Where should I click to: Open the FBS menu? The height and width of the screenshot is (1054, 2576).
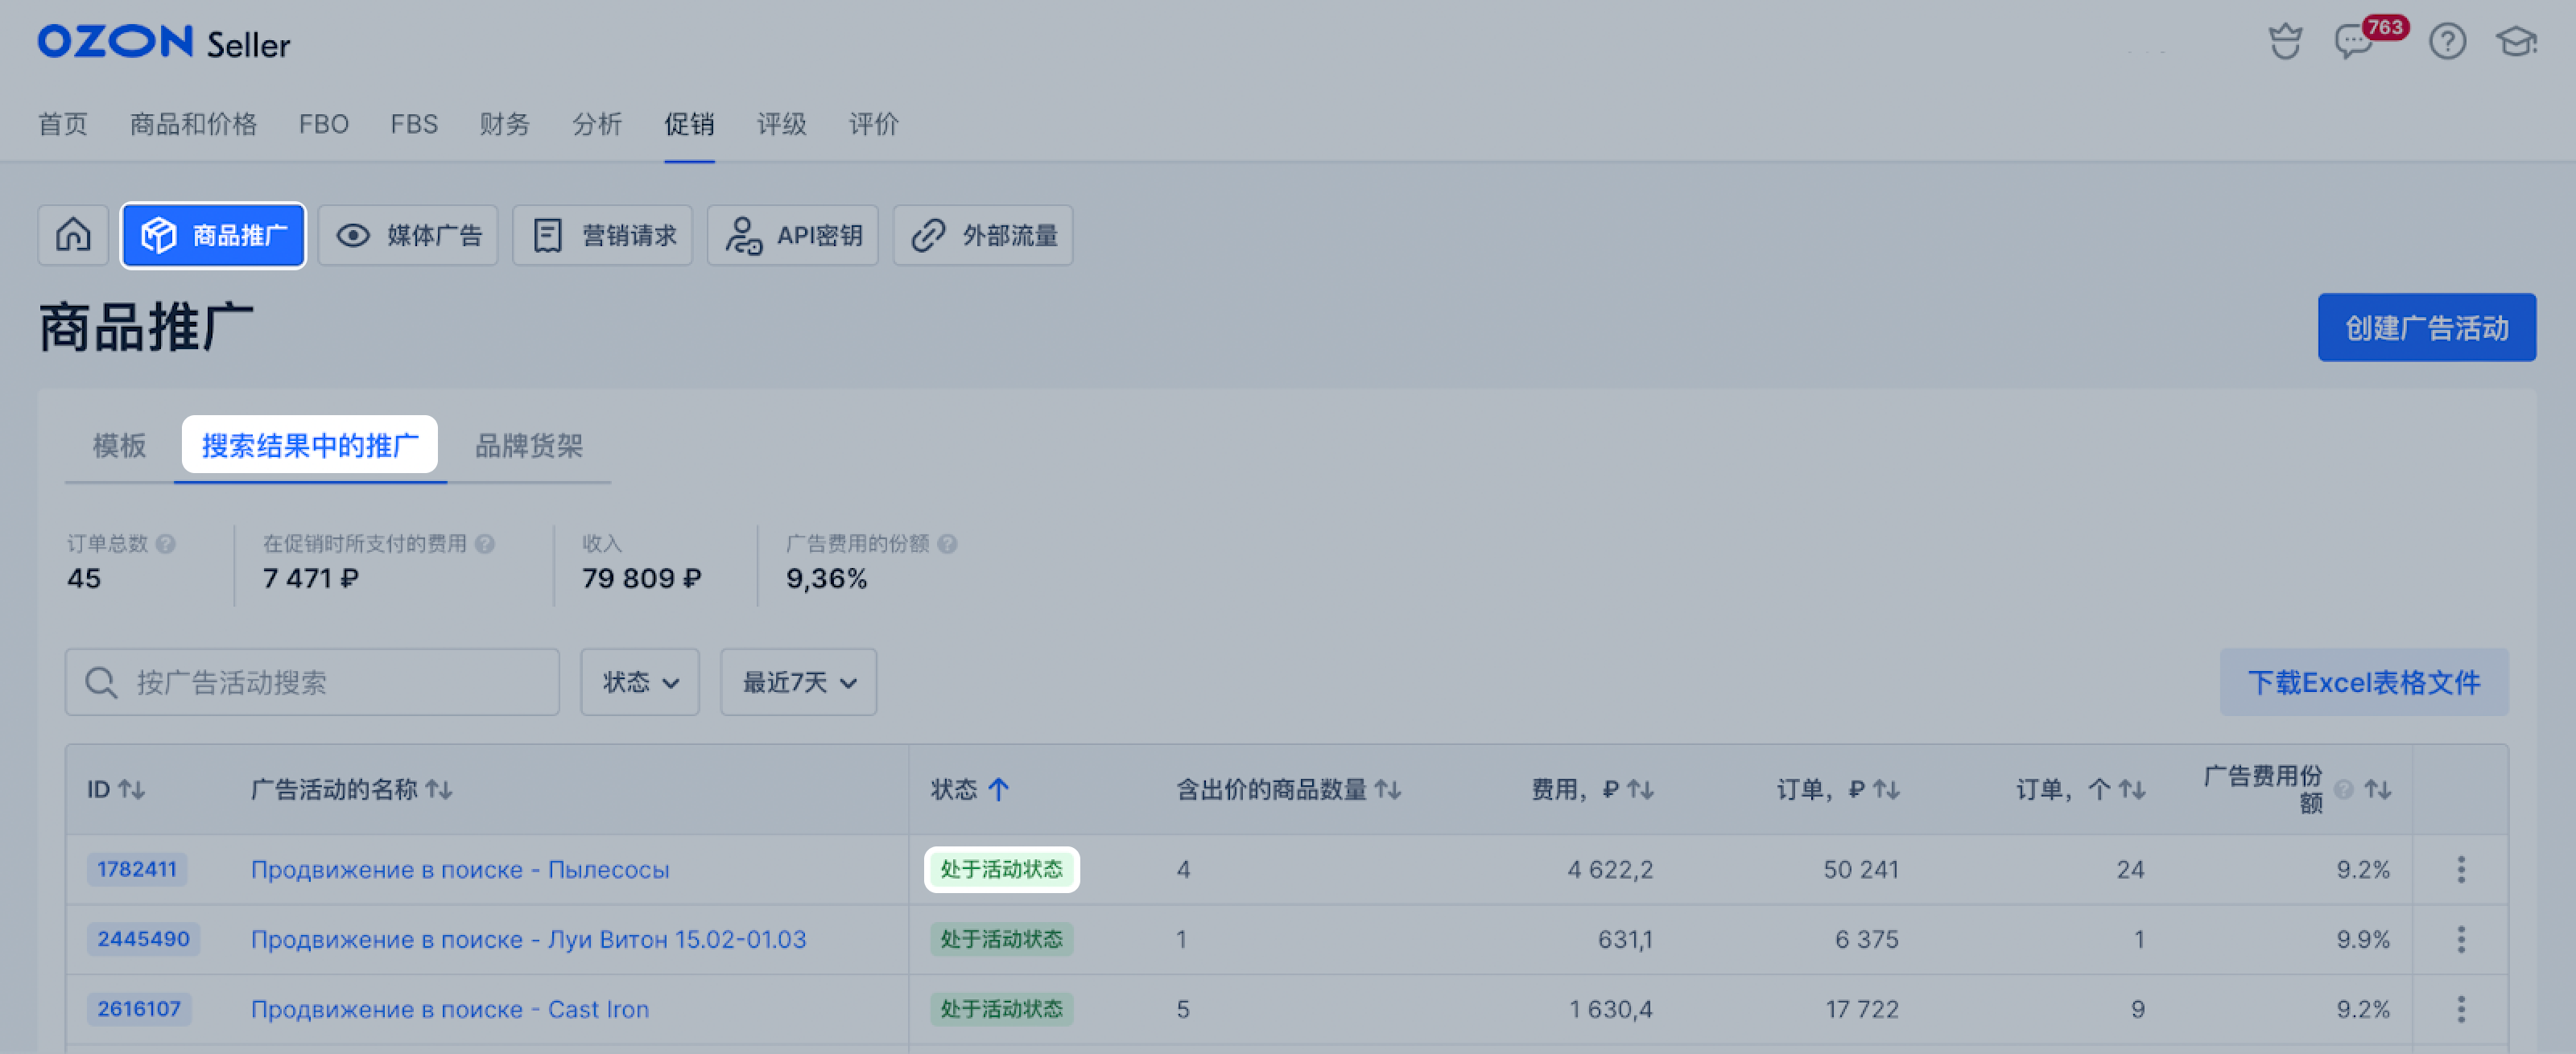tap(414, 124)
